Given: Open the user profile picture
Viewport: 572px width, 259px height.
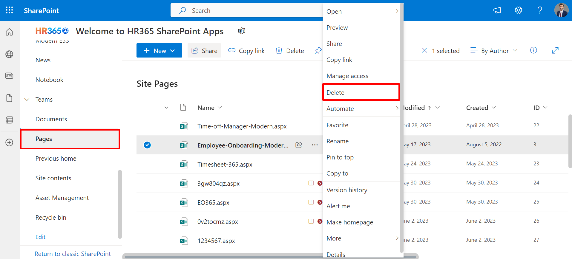Looking at the screenshot, I should click(x=561, y=10).
